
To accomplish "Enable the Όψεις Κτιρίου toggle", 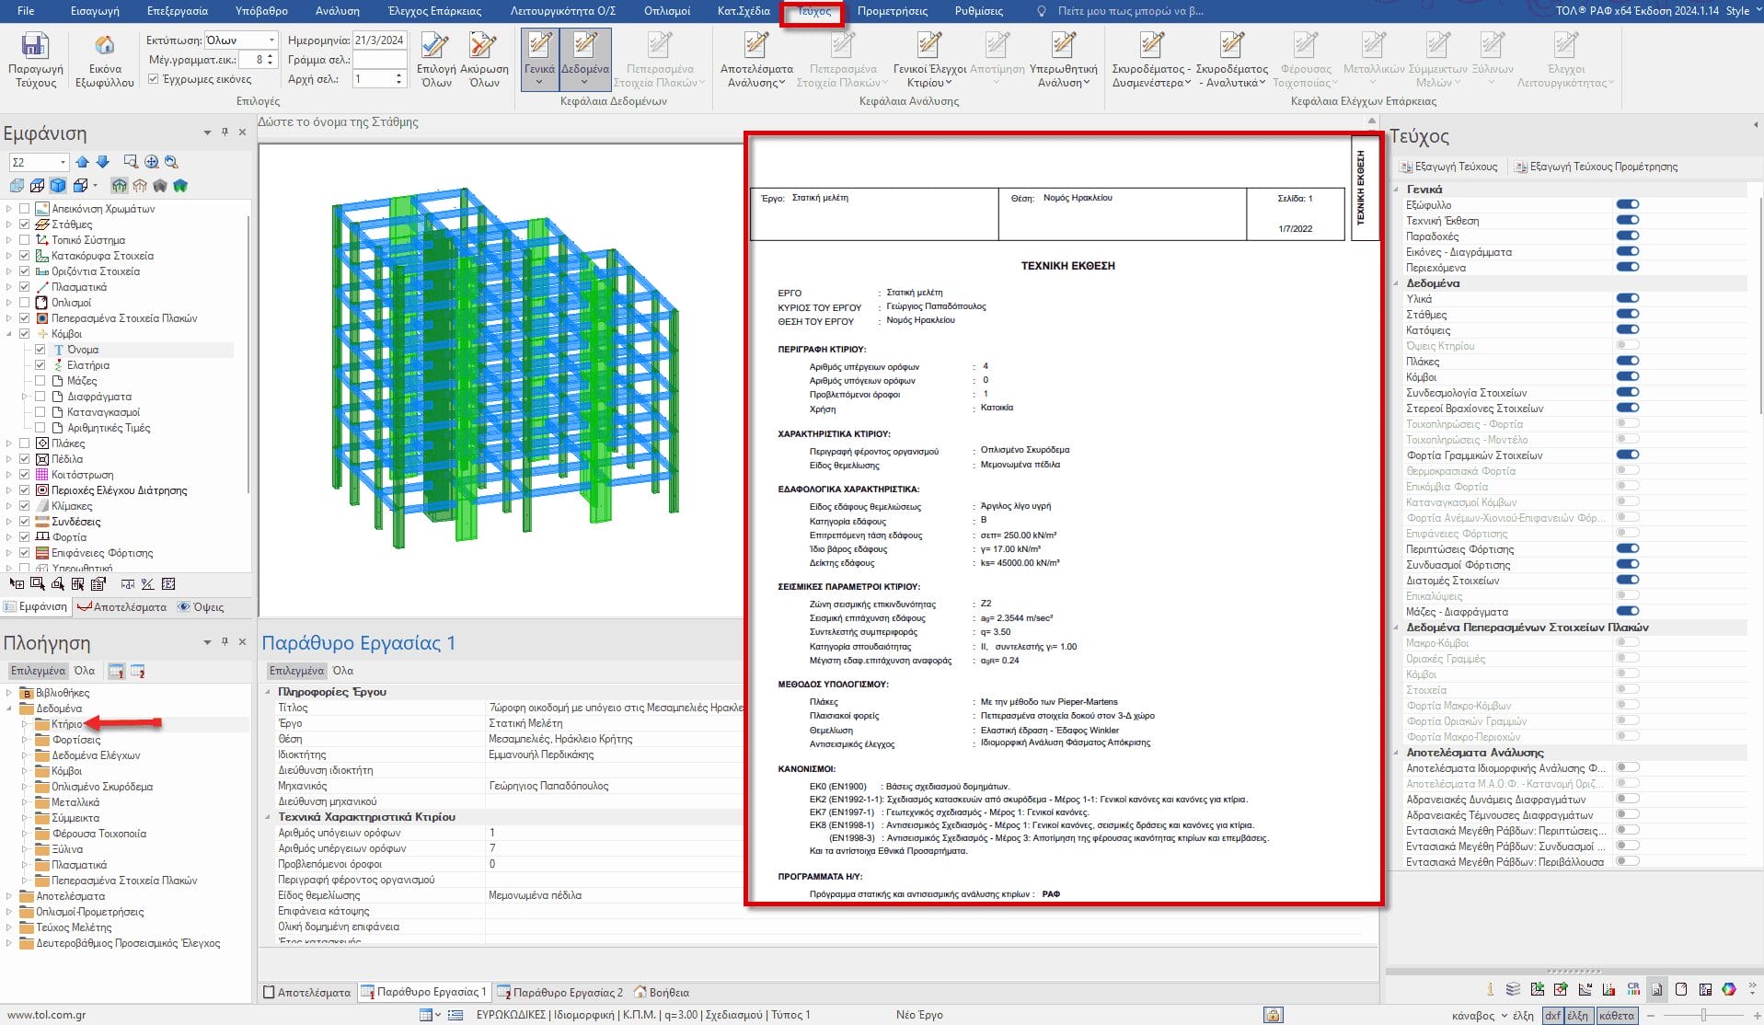I will pyautogui.click(x=1627, y=346).
